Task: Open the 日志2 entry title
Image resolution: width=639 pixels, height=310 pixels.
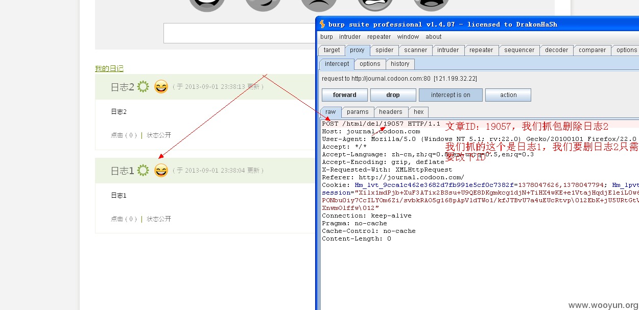Action: click(123, 87)
